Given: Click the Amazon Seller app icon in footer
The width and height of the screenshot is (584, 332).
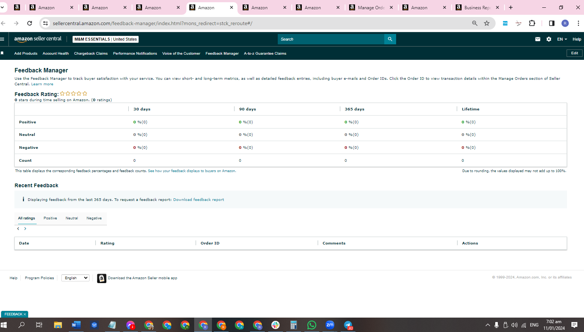Looking at the screenshot, I should (x=102, y=278).
